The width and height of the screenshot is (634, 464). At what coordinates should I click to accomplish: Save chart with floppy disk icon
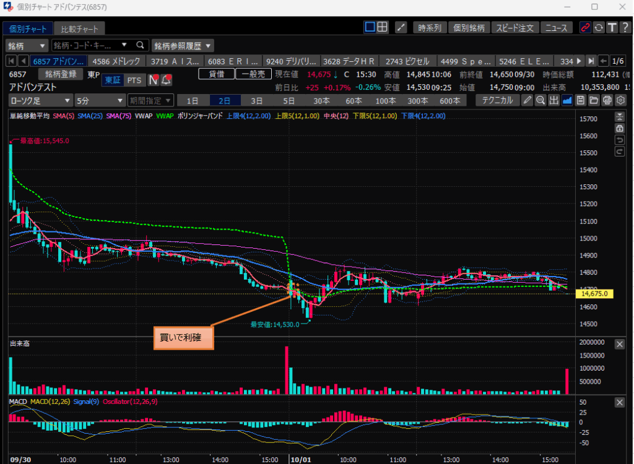(581, 100)
